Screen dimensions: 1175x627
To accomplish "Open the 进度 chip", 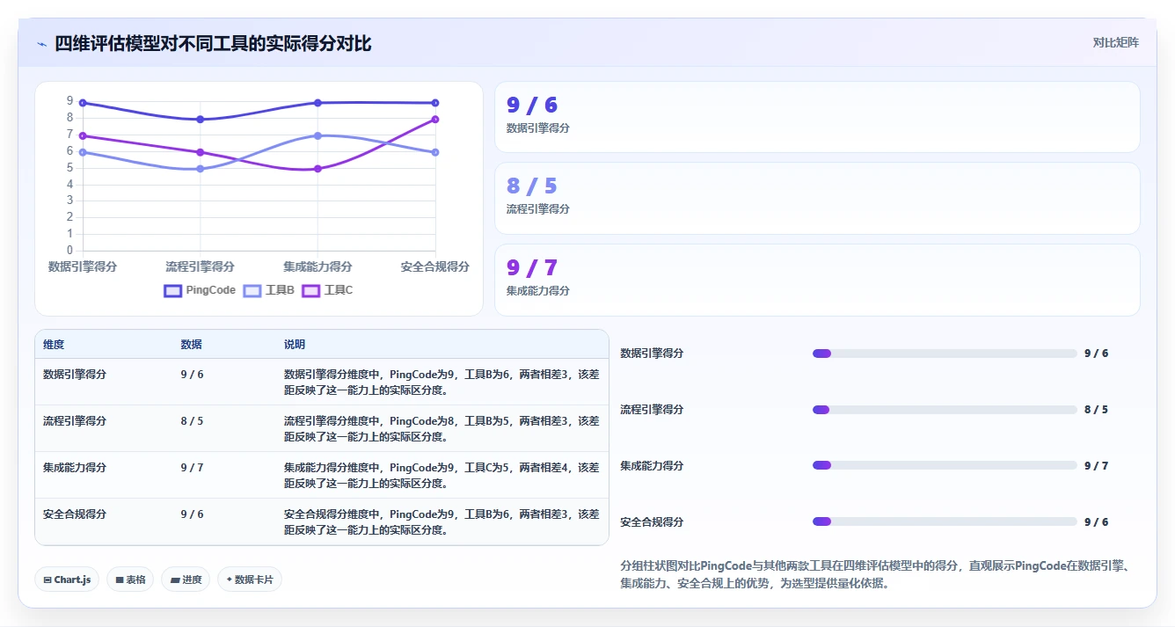I will (186, 580).
